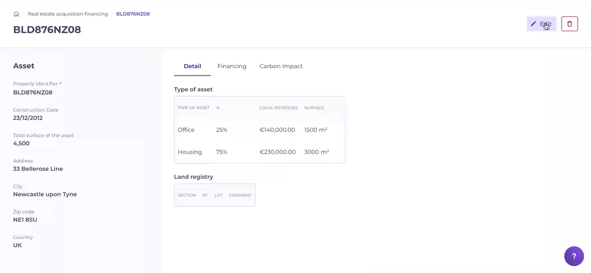Click the Surface column header
This screenshot has width=591, height=273.
click(314, 108)
